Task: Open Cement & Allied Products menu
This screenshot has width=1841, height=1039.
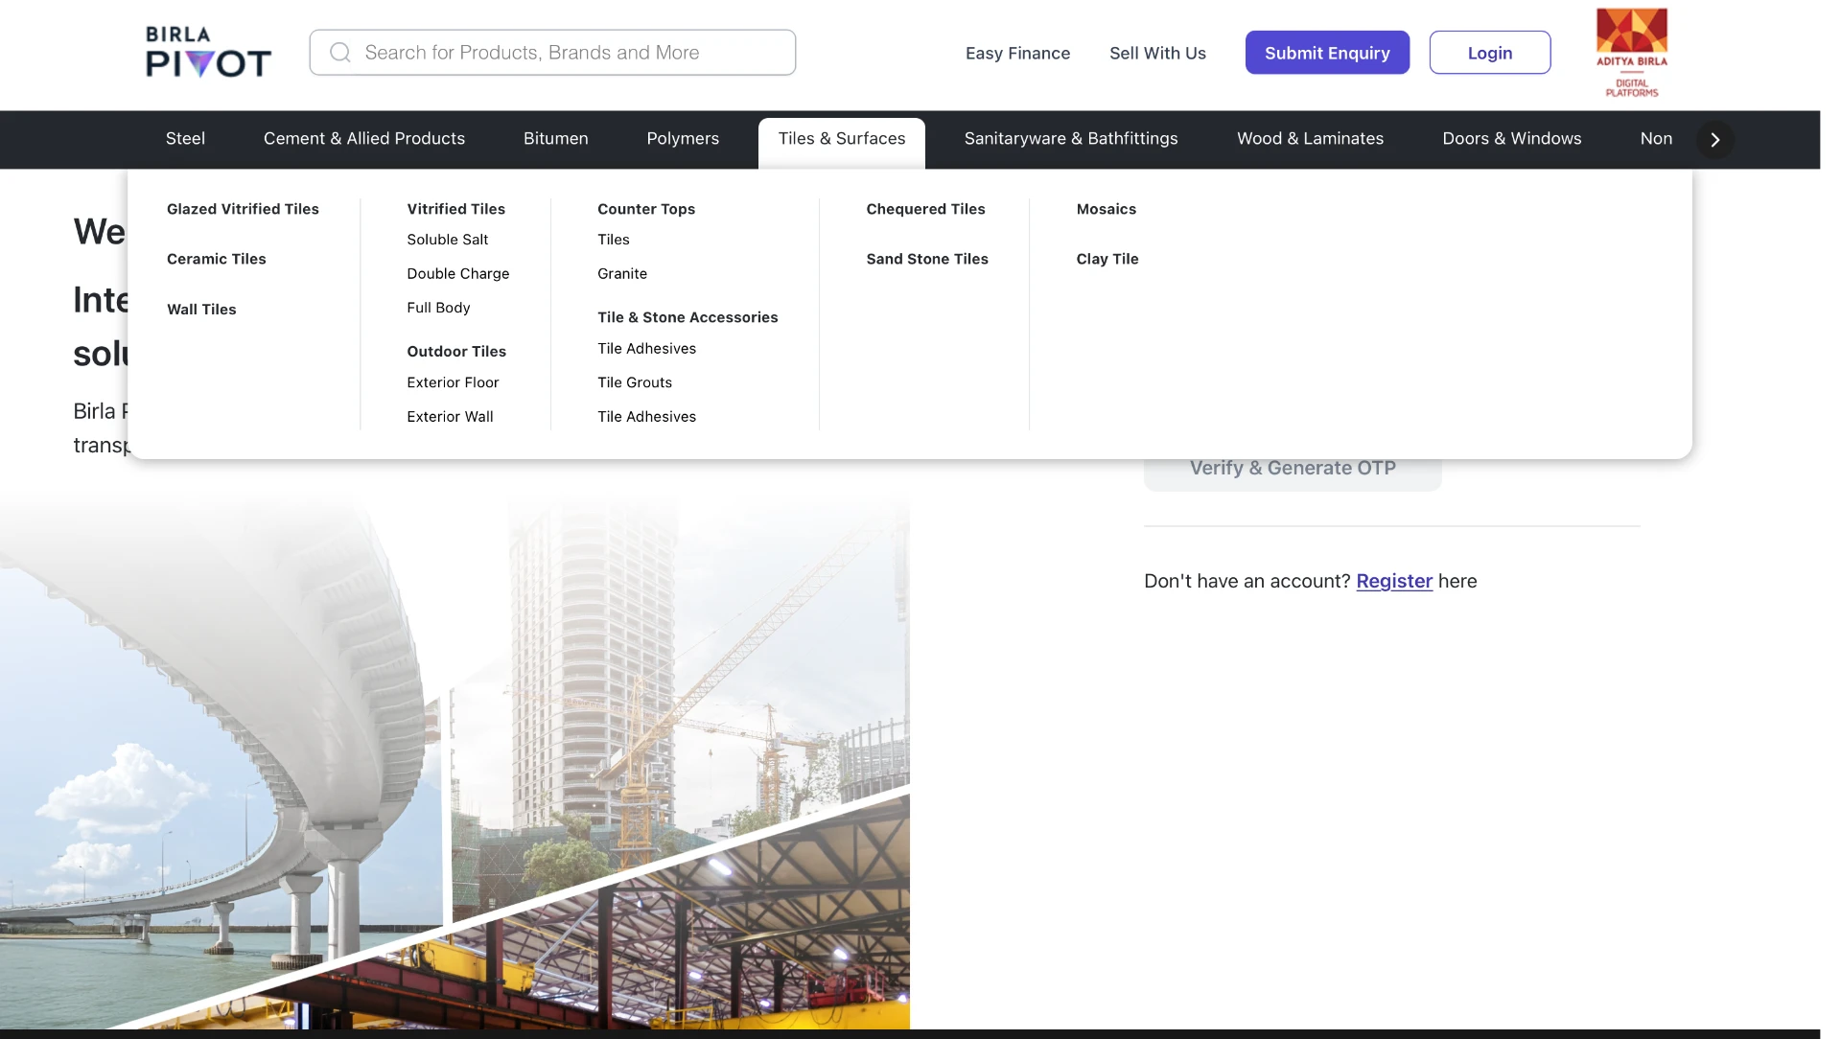Action: 364,139
